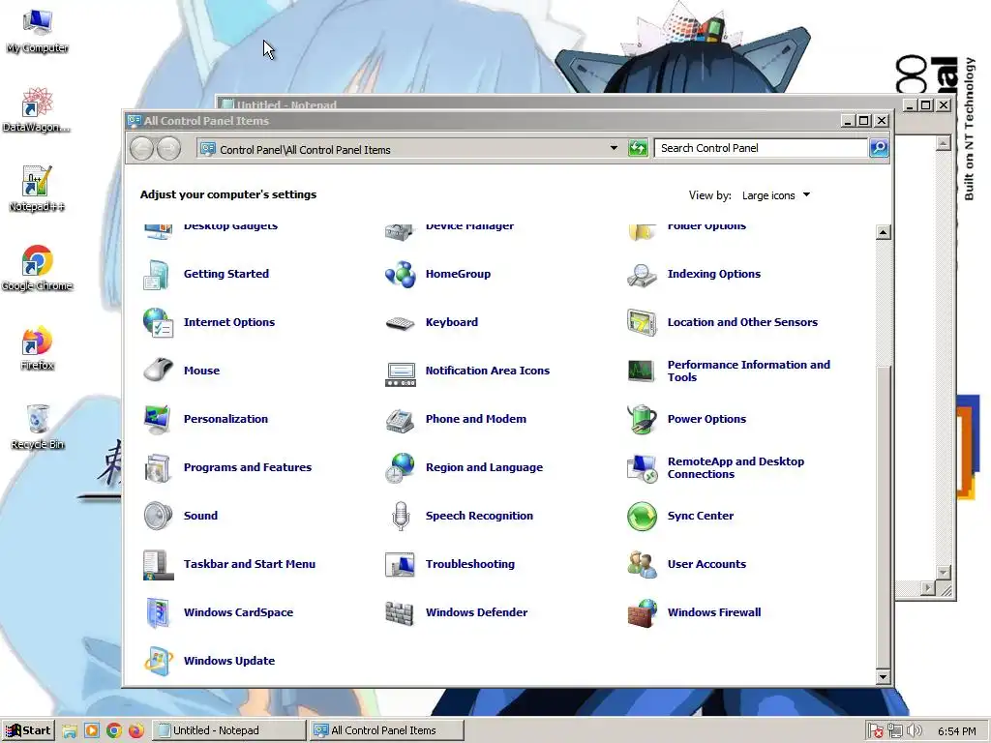
Task: Launch Google Chrome from quick launch
Action: click(114, 731)
